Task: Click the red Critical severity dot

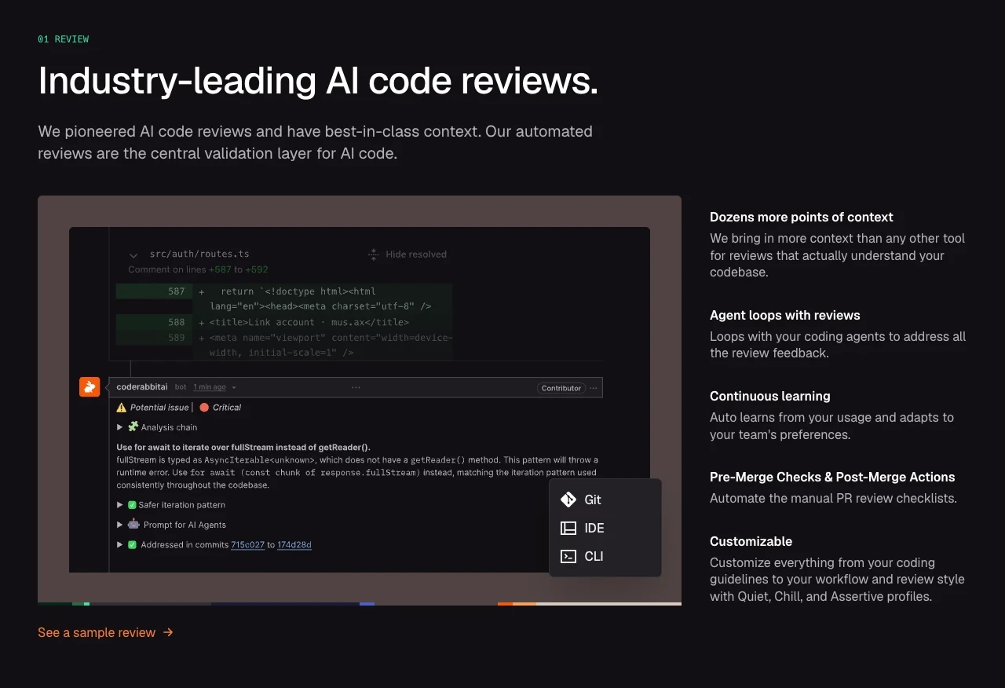Action: coord(204,408)
